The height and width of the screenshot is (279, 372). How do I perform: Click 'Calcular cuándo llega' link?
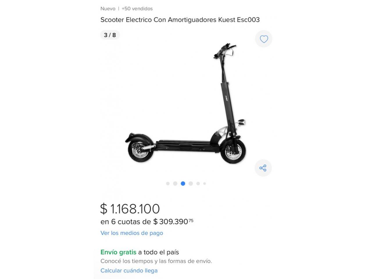(129, 270)
